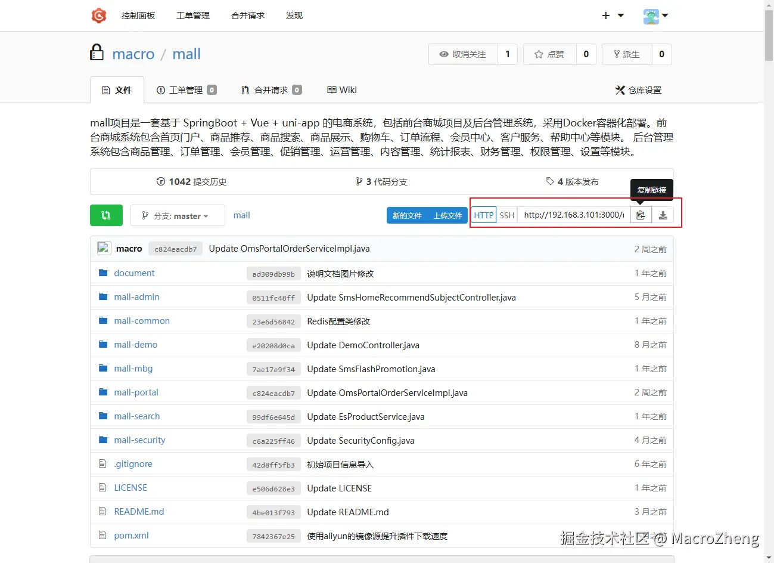Open the mall-mbg folder
774x563 pixels.
(x=133, y=369)
